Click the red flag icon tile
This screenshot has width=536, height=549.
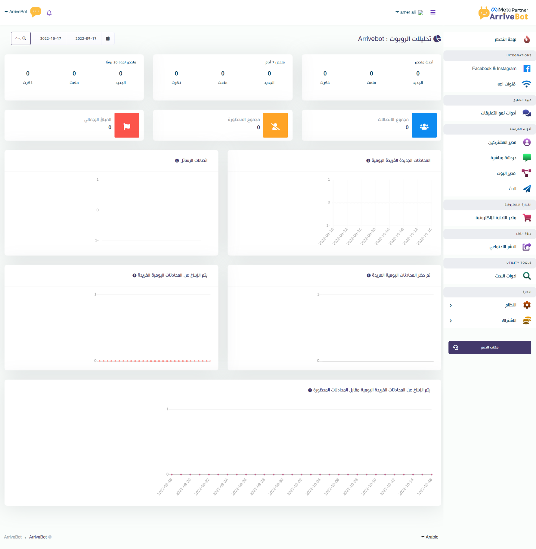coord(127,125)
